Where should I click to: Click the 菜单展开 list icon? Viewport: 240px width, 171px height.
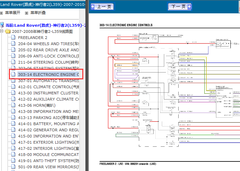(x=1, y=13)
